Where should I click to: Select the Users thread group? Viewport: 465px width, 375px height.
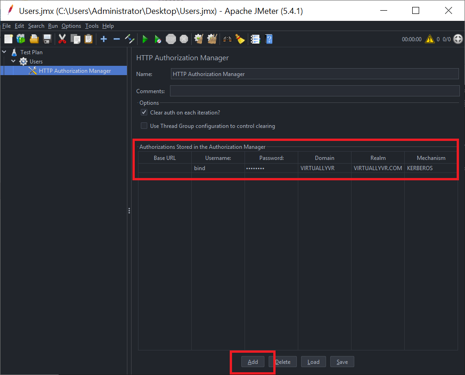pyautogui.click(x=36, y=62)
